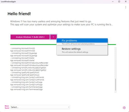Click the pink 'More Tools!' label
The width and height of the screenshot is (129, 112).
pos(7,107)
